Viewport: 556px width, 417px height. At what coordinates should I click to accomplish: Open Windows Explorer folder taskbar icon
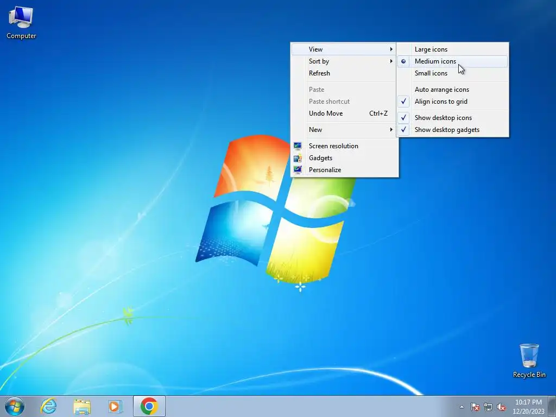[82, 406]
